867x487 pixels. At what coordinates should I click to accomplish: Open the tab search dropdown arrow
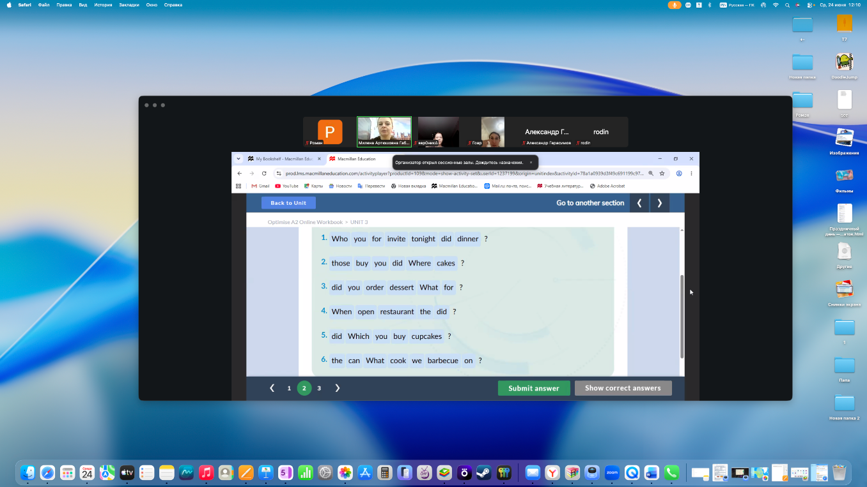pos(238,159)
